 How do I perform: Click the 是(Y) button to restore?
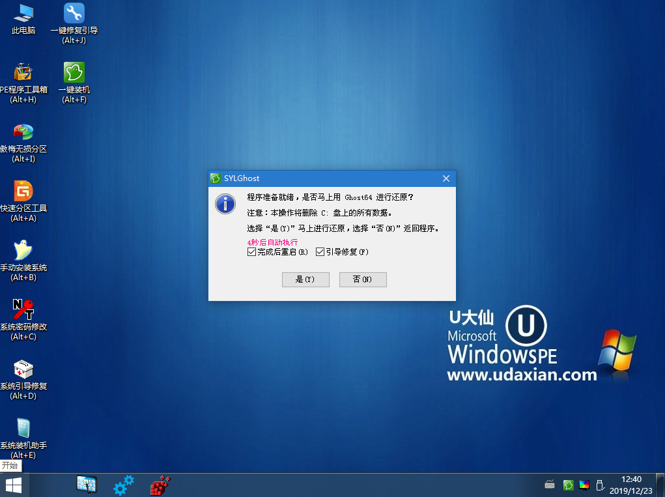point(305,279)
